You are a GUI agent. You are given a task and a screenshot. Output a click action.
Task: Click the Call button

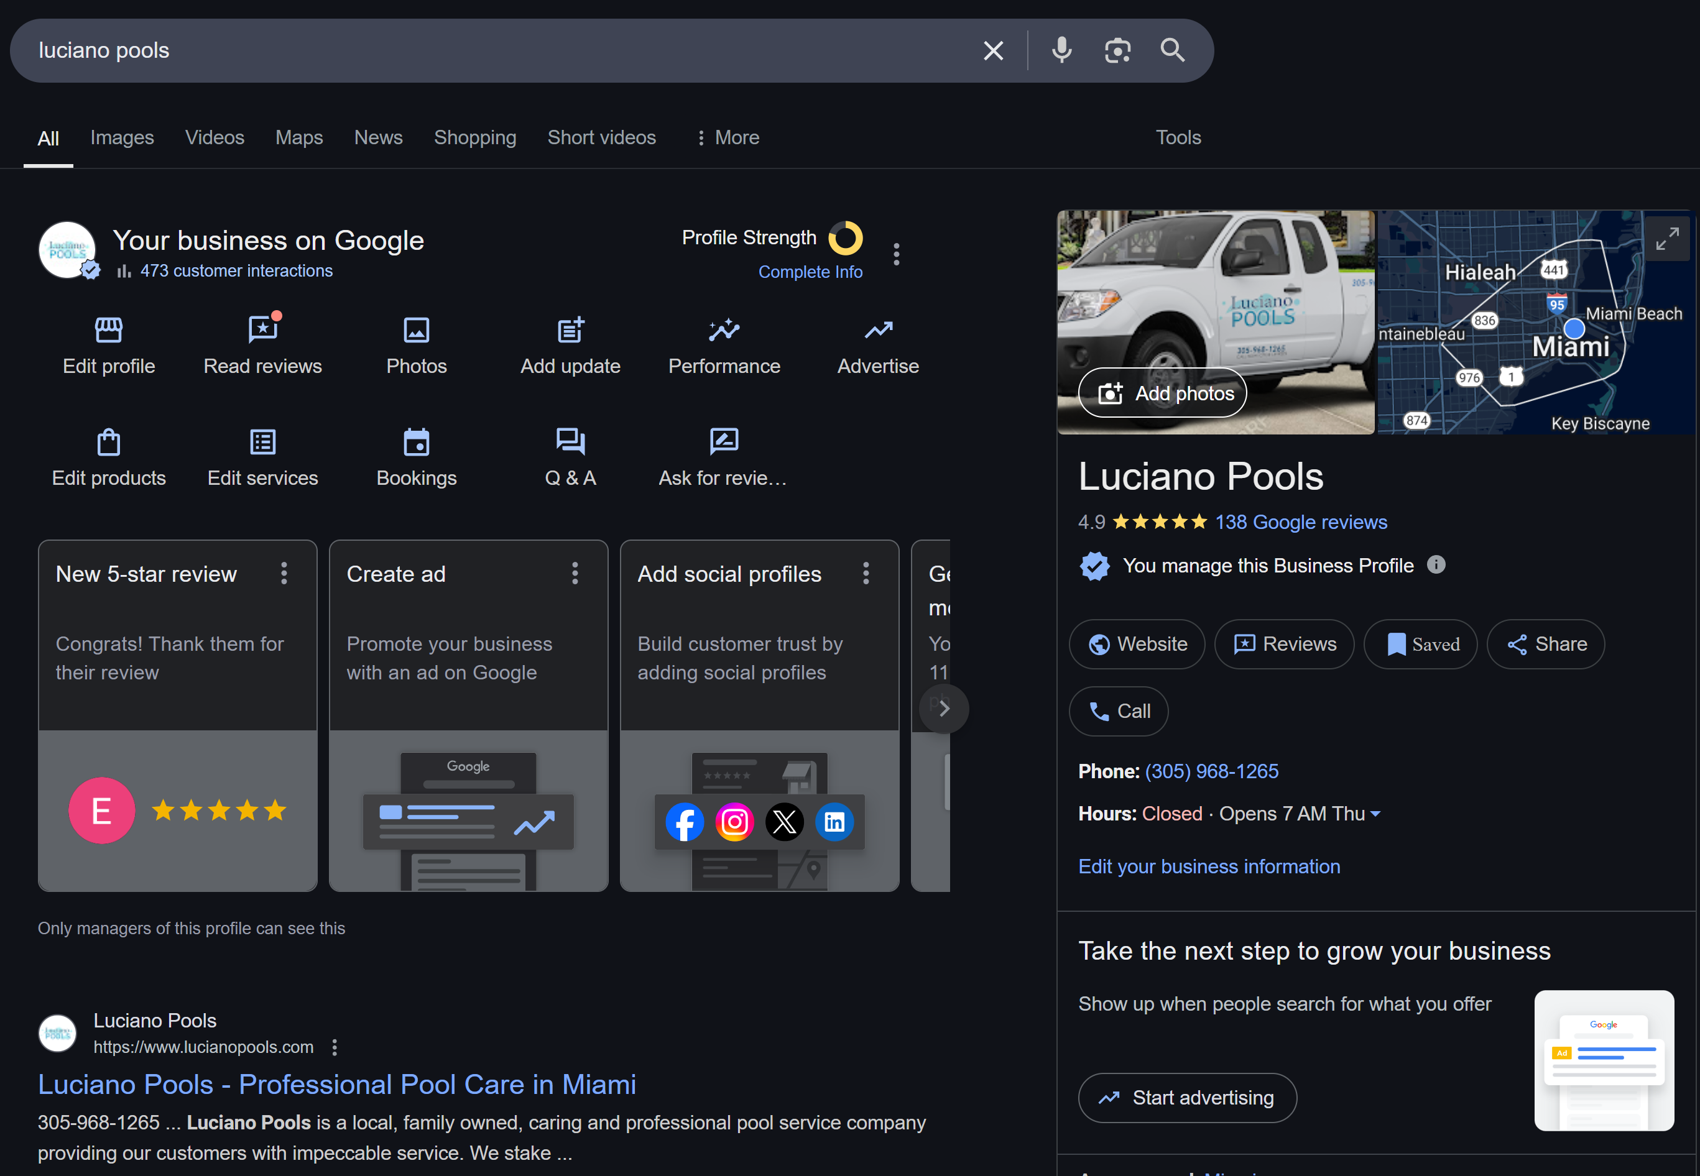[x=1119, y=711]
